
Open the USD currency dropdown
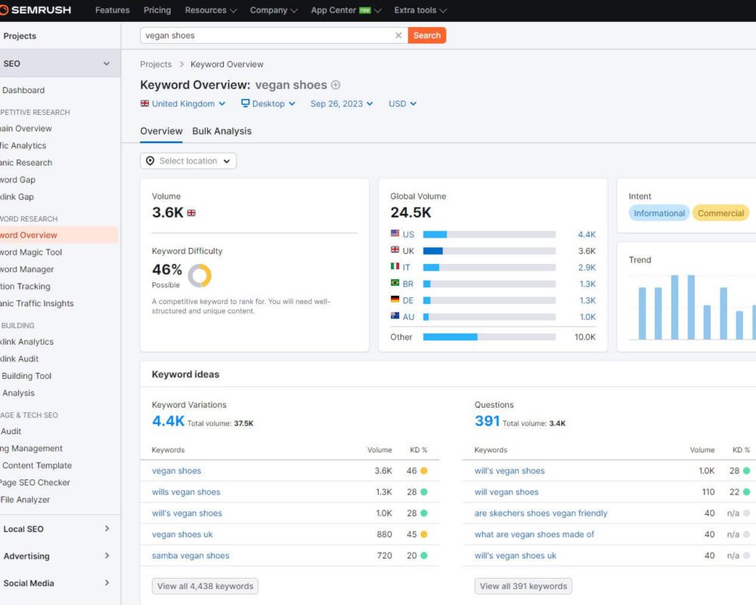pos(402,104)
